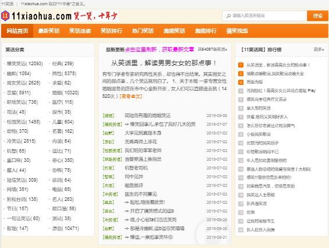Select category 两性(8378)
The width and height of the screenshot is (329, 248).
point(64,73)
